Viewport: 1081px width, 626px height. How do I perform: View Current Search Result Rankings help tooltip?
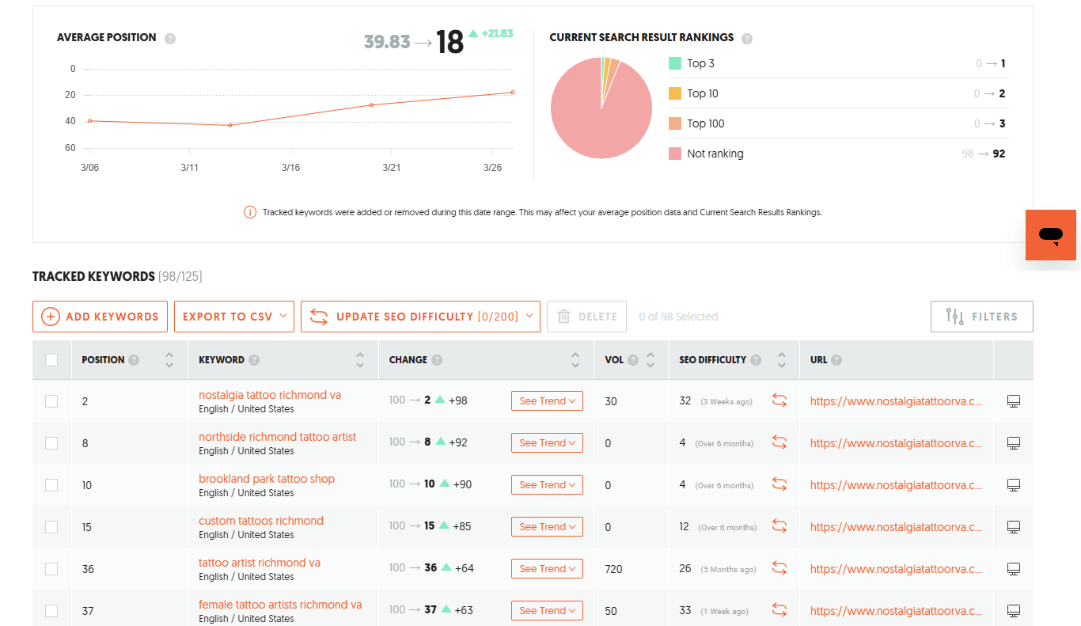click(x=747, y=37)
